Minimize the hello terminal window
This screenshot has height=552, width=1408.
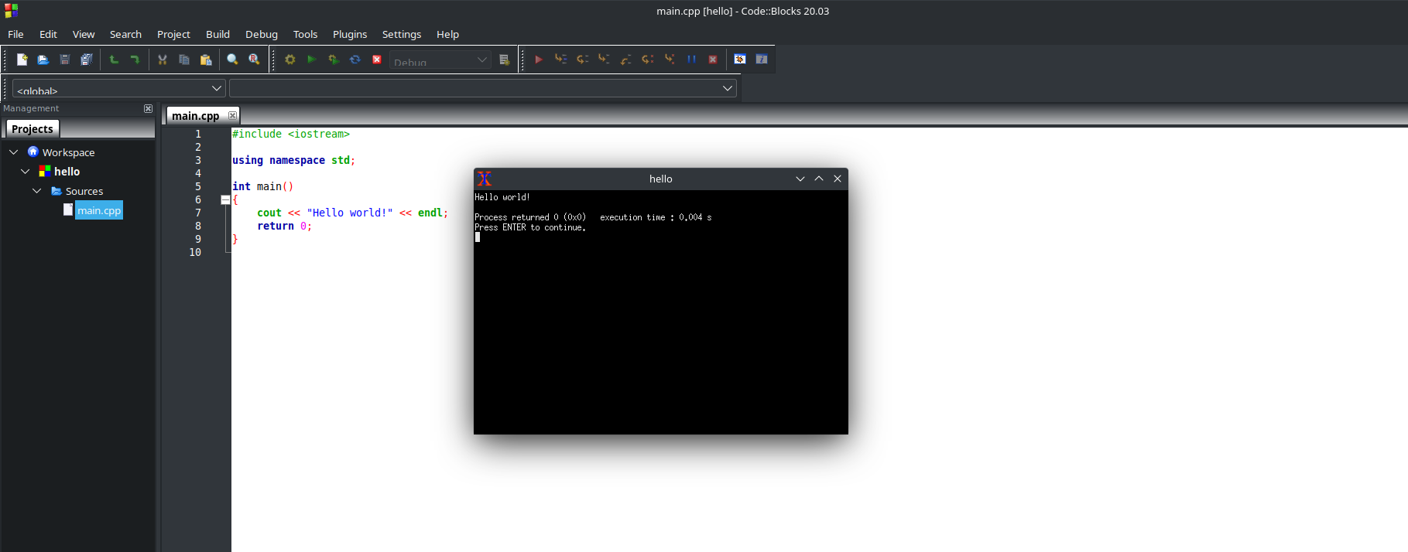pyautogui.click(x=800, y=179)
